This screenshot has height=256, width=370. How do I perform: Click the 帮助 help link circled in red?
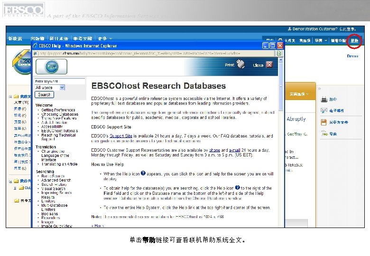click(x=354, y=41)
